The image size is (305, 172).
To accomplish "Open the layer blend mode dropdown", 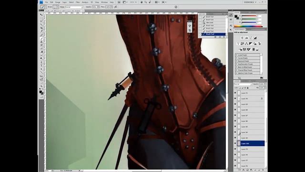I will [x=243, y=84].
